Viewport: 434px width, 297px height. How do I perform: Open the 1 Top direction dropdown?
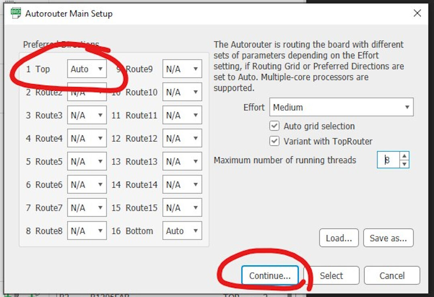click(x=87, y=69)
